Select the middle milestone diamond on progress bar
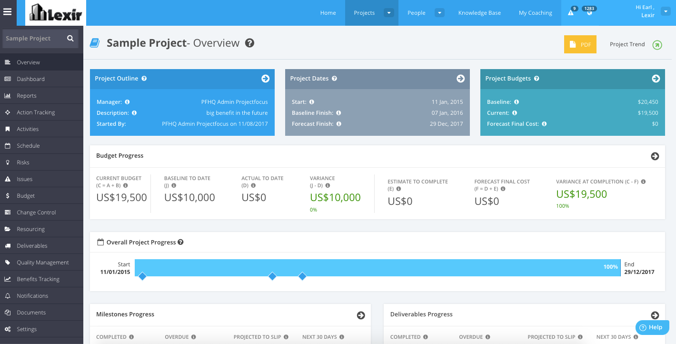Image resolution: width=676 pixels, height=344 pixels. pyautogui.click(x=272, y=276)
